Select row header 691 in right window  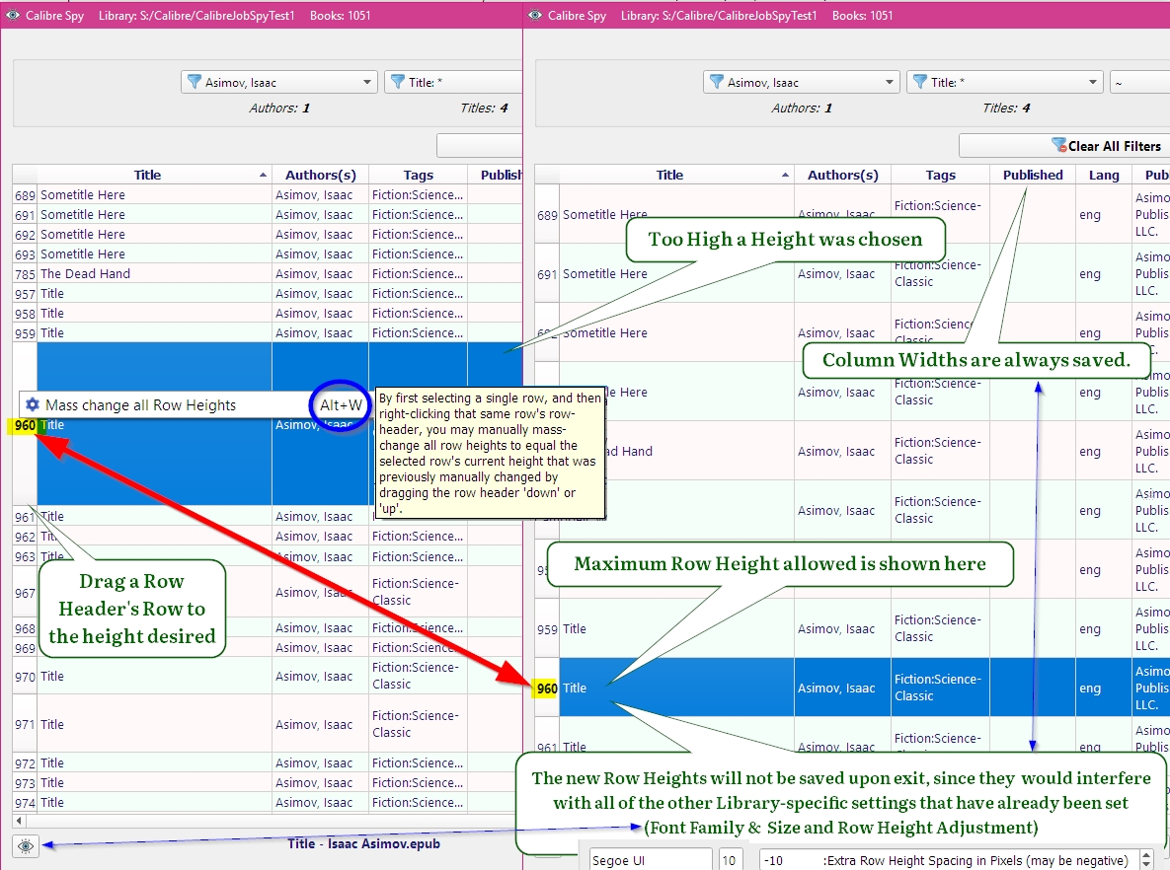point(547,273)
